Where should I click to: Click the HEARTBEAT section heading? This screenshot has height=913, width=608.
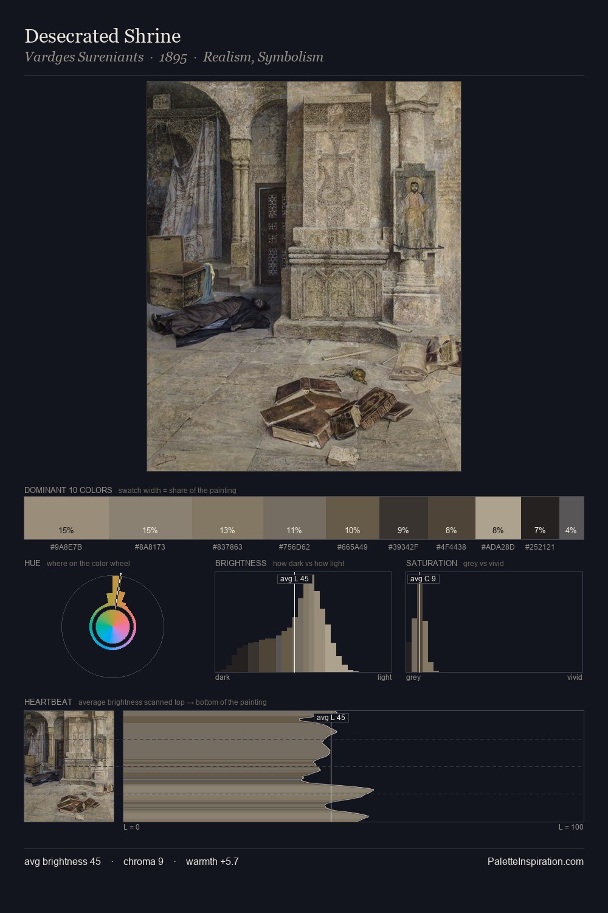pyautogui.click(x=48, y=702)
